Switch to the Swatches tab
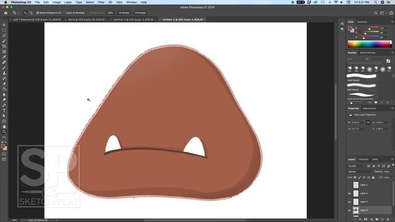 [362, 22]
